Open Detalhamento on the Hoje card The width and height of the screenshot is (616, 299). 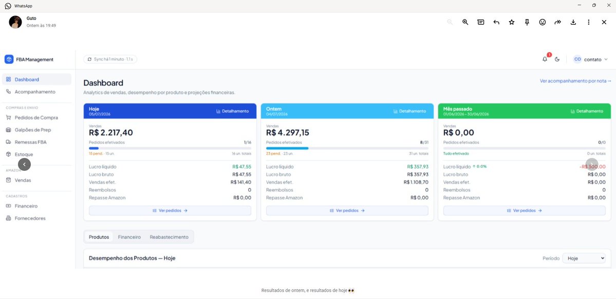point(233,111)
